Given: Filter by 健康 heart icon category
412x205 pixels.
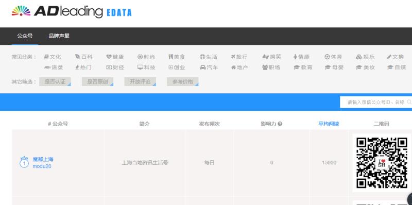Looking at the screenshot, I should [109, 57].
